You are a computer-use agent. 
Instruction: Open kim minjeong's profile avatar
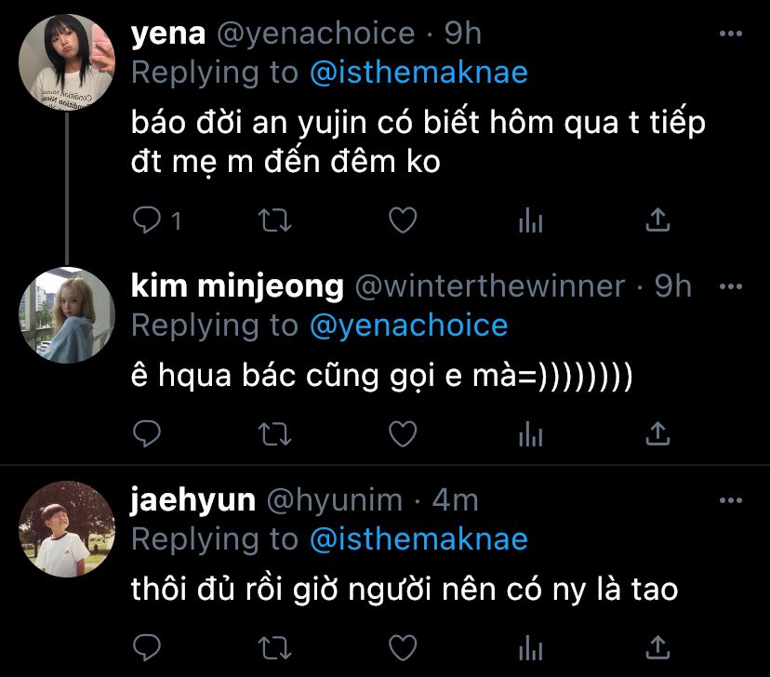point(66,313)
